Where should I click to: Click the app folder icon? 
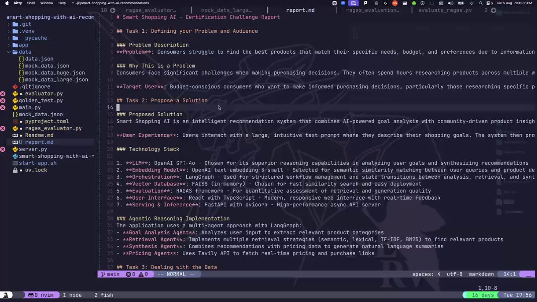coord(15,45)
